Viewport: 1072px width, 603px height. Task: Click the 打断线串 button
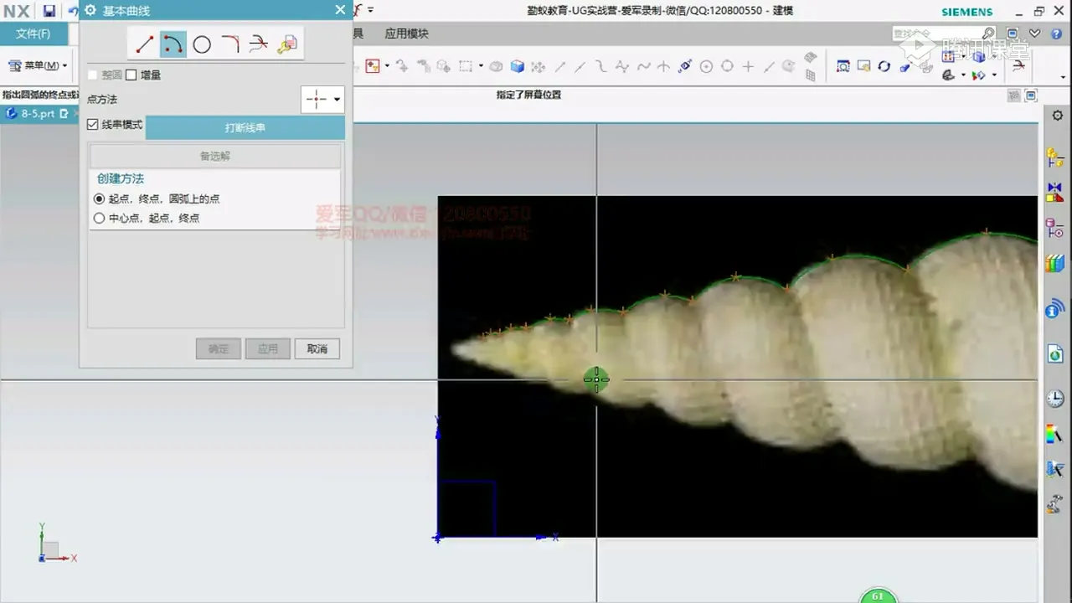[x=245, y=128]
